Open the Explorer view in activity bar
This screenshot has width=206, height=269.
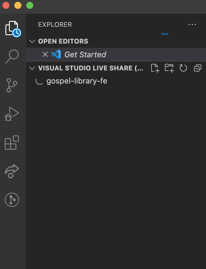point(13,28)
